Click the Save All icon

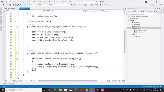tap(18, 5)
